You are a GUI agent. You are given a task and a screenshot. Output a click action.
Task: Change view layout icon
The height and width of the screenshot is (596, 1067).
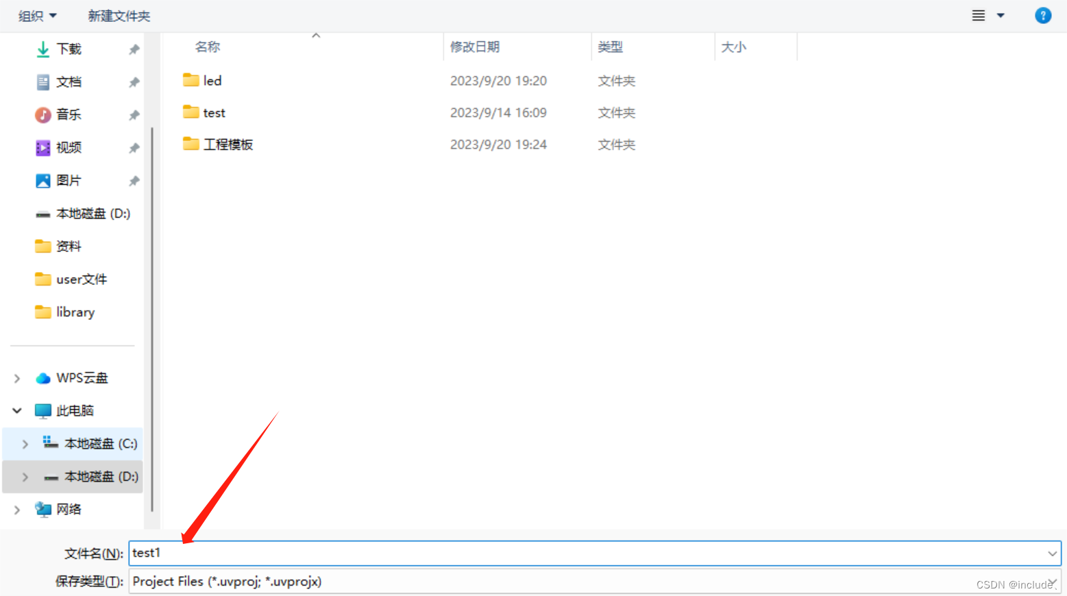[x=979, y=16]
